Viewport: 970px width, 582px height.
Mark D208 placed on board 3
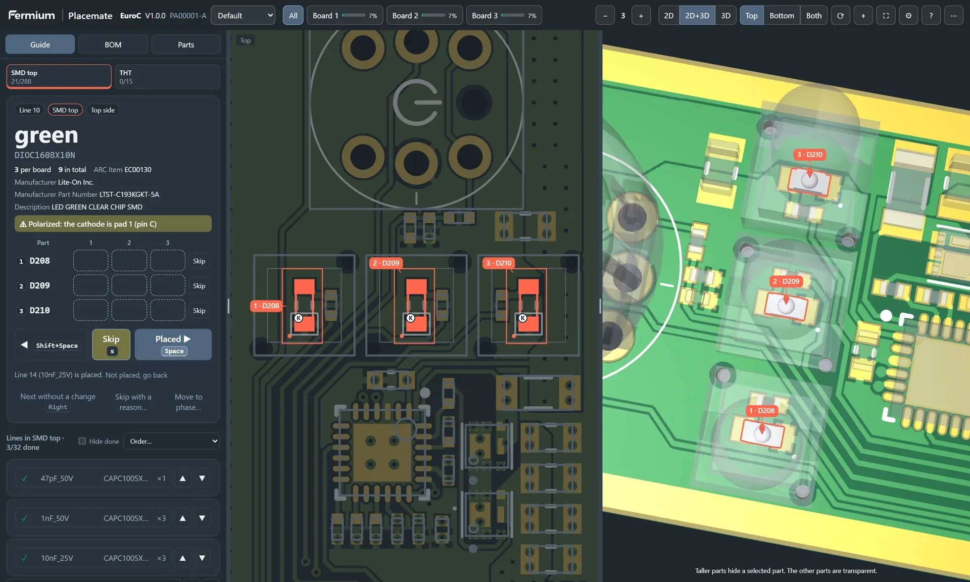click(168, 261)
